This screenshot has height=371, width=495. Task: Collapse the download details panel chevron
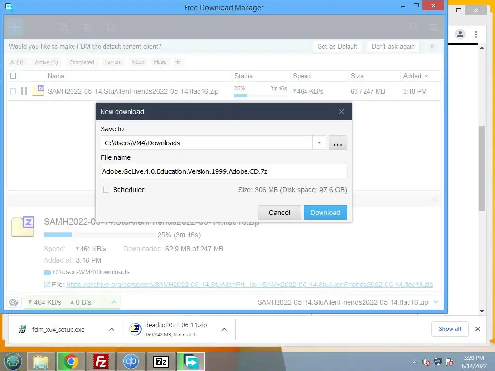[x=436, y=302]
